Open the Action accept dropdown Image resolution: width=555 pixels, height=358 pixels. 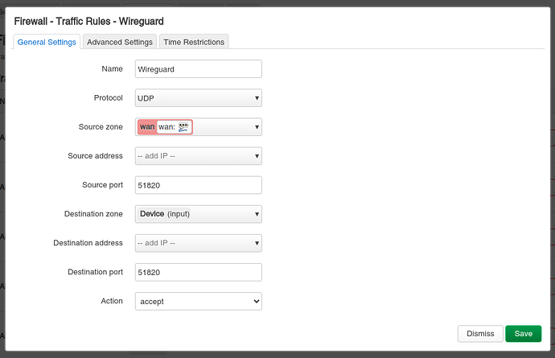pos(198,302)
